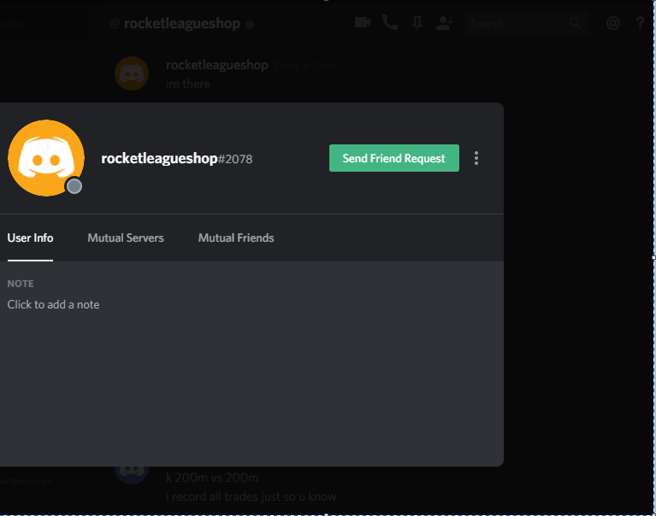Click the 'k 200m vs 200m' message
The width and height of the screenshot is (656, 516).
pyautogui.click(x=212, y=478)
